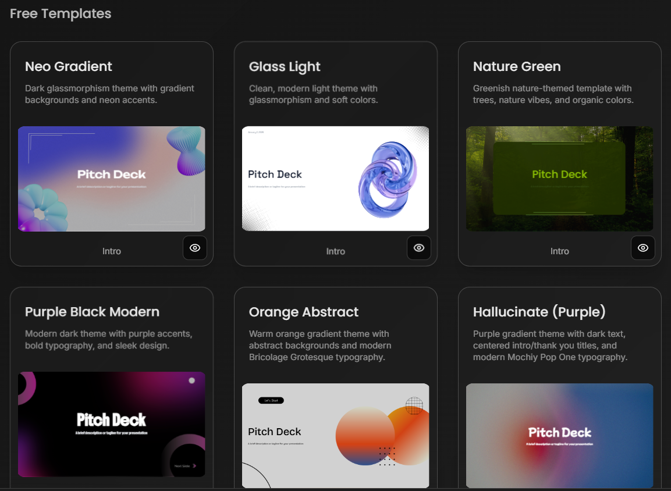Click Intro label under Nature Green
Image resolution: width=671 pixels, height=491 pixels.
tap(560, 251)
